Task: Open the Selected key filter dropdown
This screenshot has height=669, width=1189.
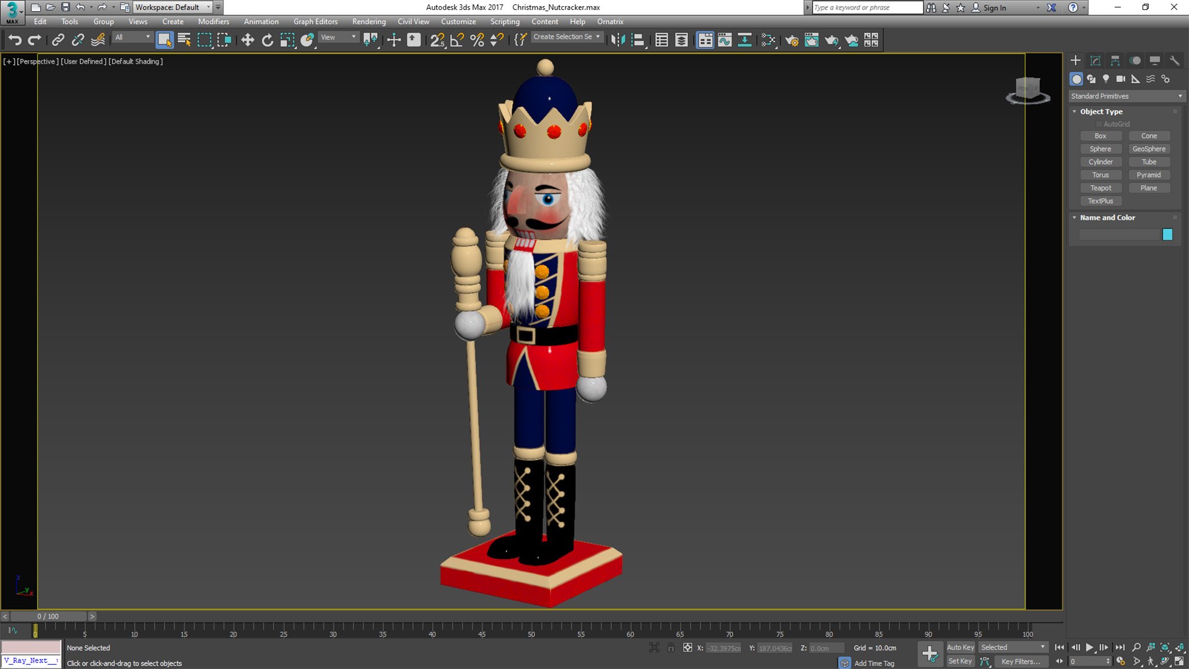Action: [1013, 647]
